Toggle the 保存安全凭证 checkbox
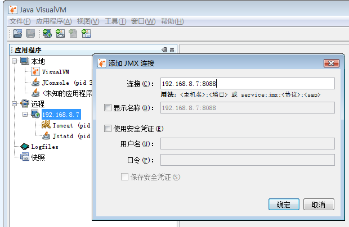 coord(124,177)
